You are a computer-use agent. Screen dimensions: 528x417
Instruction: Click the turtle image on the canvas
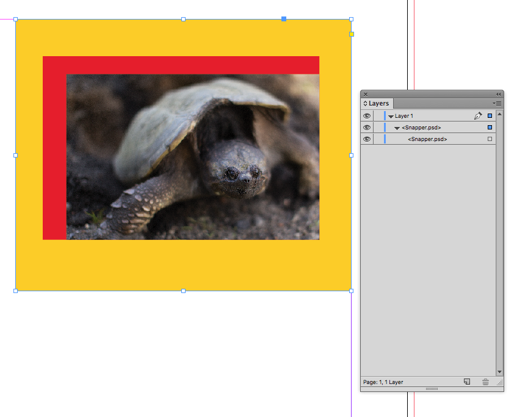point(193,157)
